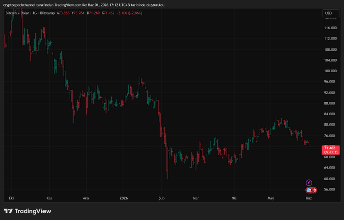Click the 76.000 price axis label
Image resolution: width=344 pixels, height=220 pixels.
click(329, 136)
